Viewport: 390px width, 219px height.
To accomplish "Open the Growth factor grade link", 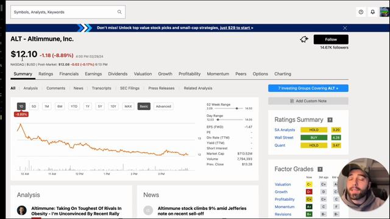I will (x=281, y=192).
